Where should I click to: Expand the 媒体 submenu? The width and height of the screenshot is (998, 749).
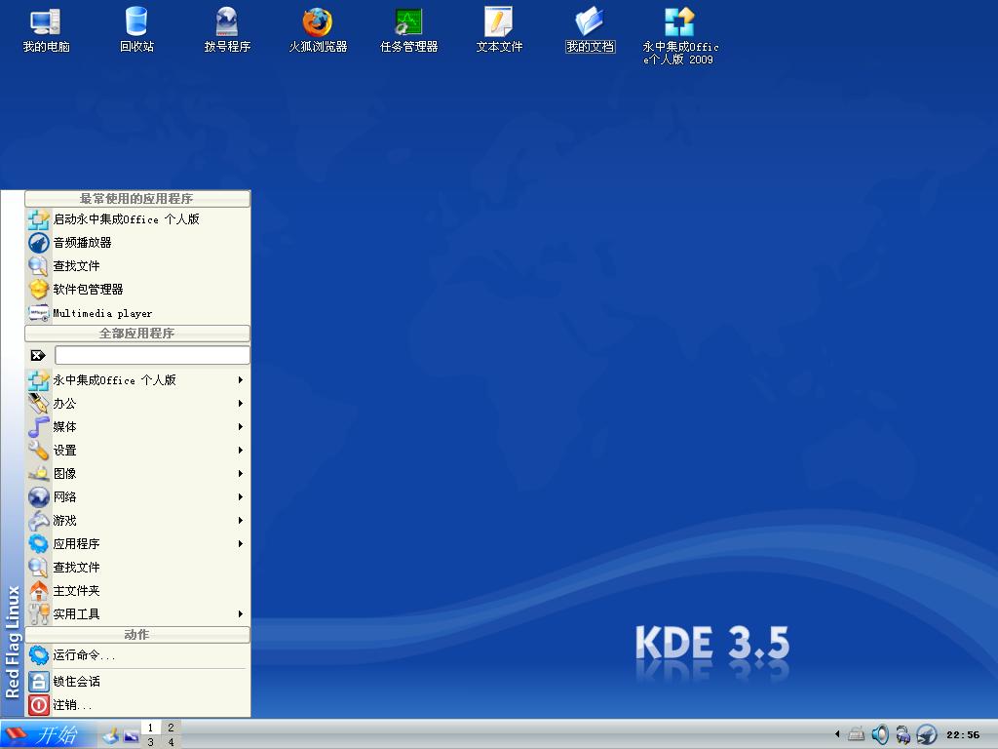(137, 427)
